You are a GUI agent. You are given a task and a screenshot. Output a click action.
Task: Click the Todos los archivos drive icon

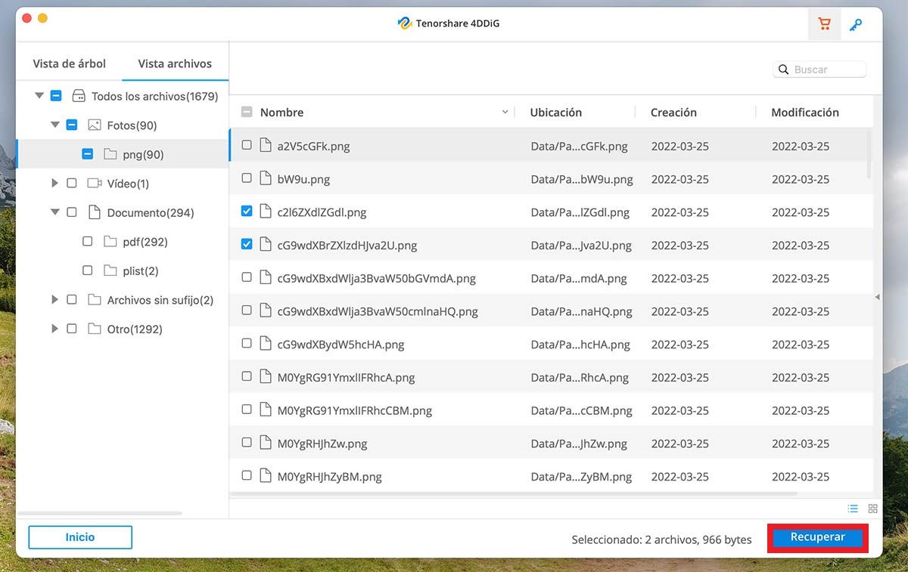(79, 97)
